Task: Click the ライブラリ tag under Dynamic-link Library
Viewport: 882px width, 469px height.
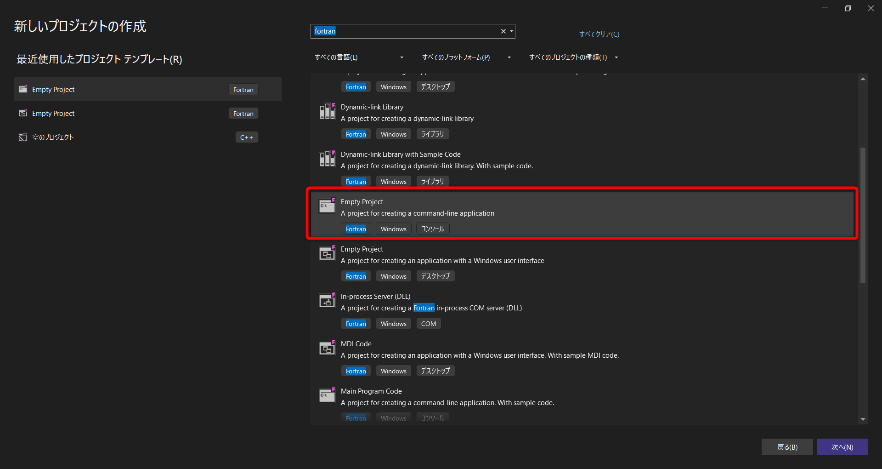Action: (x=433, y=134)
